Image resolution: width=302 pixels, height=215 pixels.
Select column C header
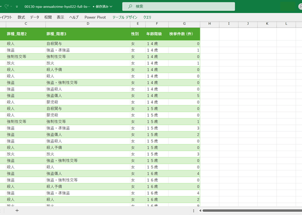[x=26, y=23]
